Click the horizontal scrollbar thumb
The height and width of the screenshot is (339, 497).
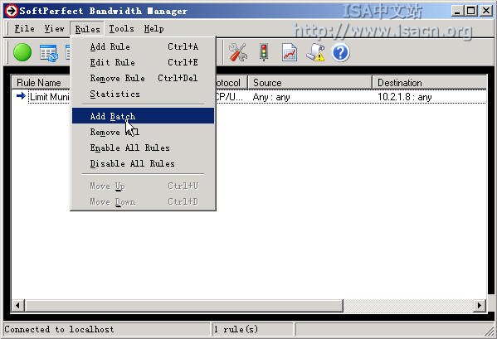pyautogui.click(x=183, y=306)
